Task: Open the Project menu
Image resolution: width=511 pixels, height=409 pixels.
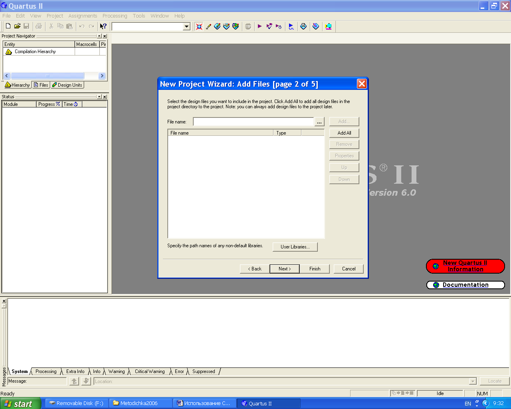Action: click(55, 16)
